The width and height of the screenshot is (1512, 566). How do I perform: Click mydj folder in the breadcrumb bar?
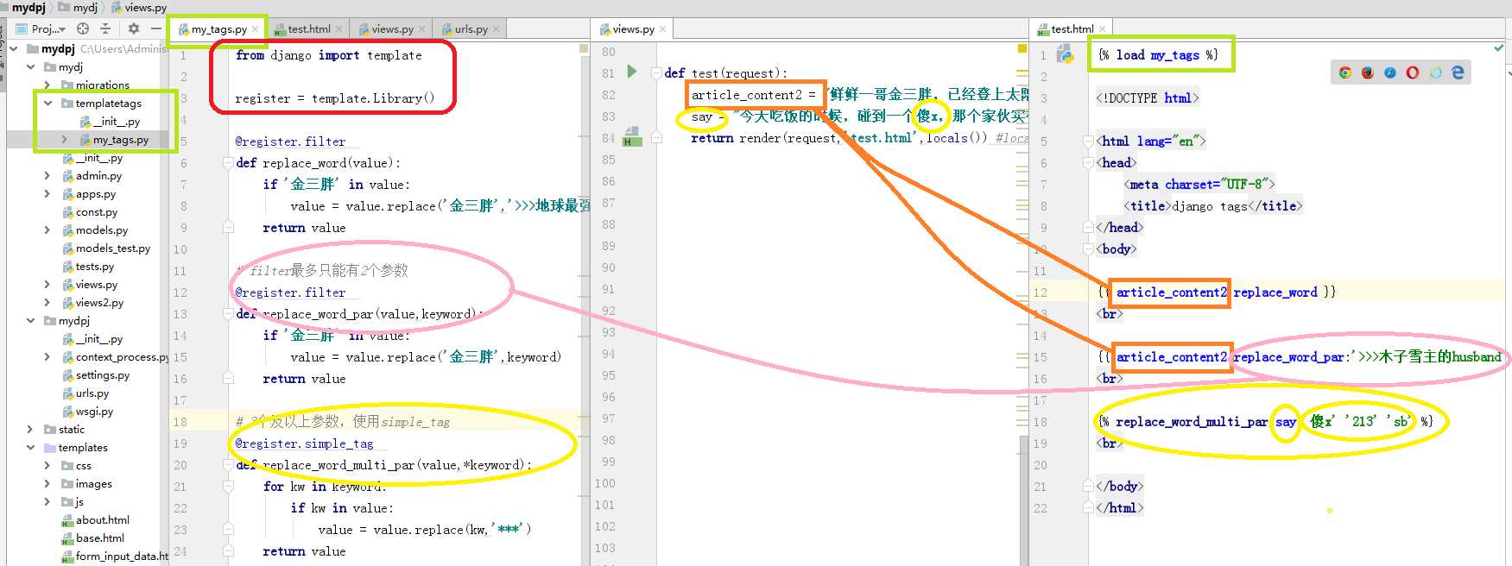coord(78,7)
